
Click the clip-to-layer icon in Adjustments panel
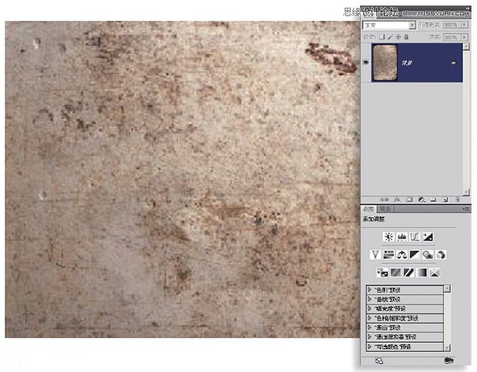coord(449,360)
